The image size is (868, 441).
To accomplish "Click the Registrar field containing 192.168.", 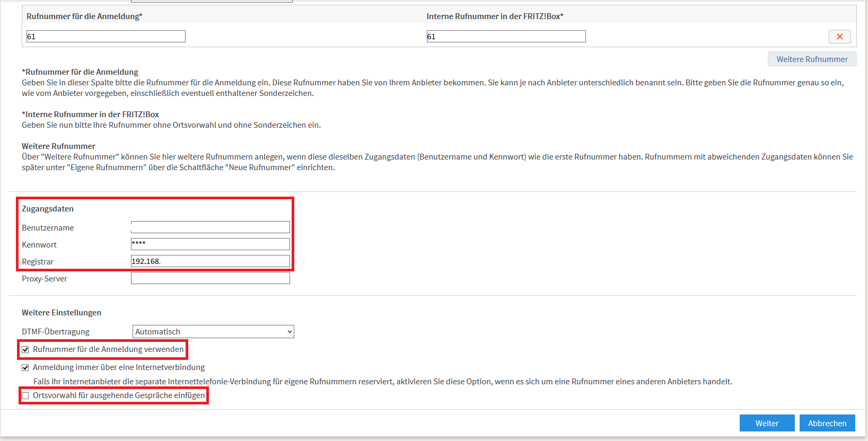I will point(210,261).
